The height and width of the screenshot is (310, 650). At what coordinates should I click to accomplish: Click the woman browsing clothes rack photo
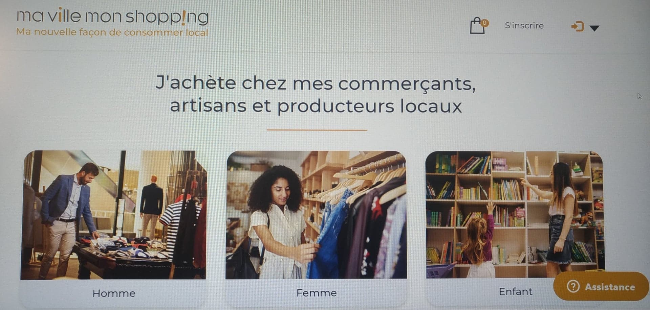coord(316,215)
